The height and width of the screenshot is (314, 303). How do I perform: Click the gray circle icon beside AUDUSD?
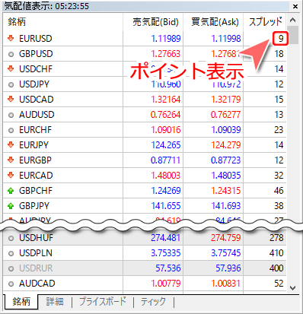(11, 115)
